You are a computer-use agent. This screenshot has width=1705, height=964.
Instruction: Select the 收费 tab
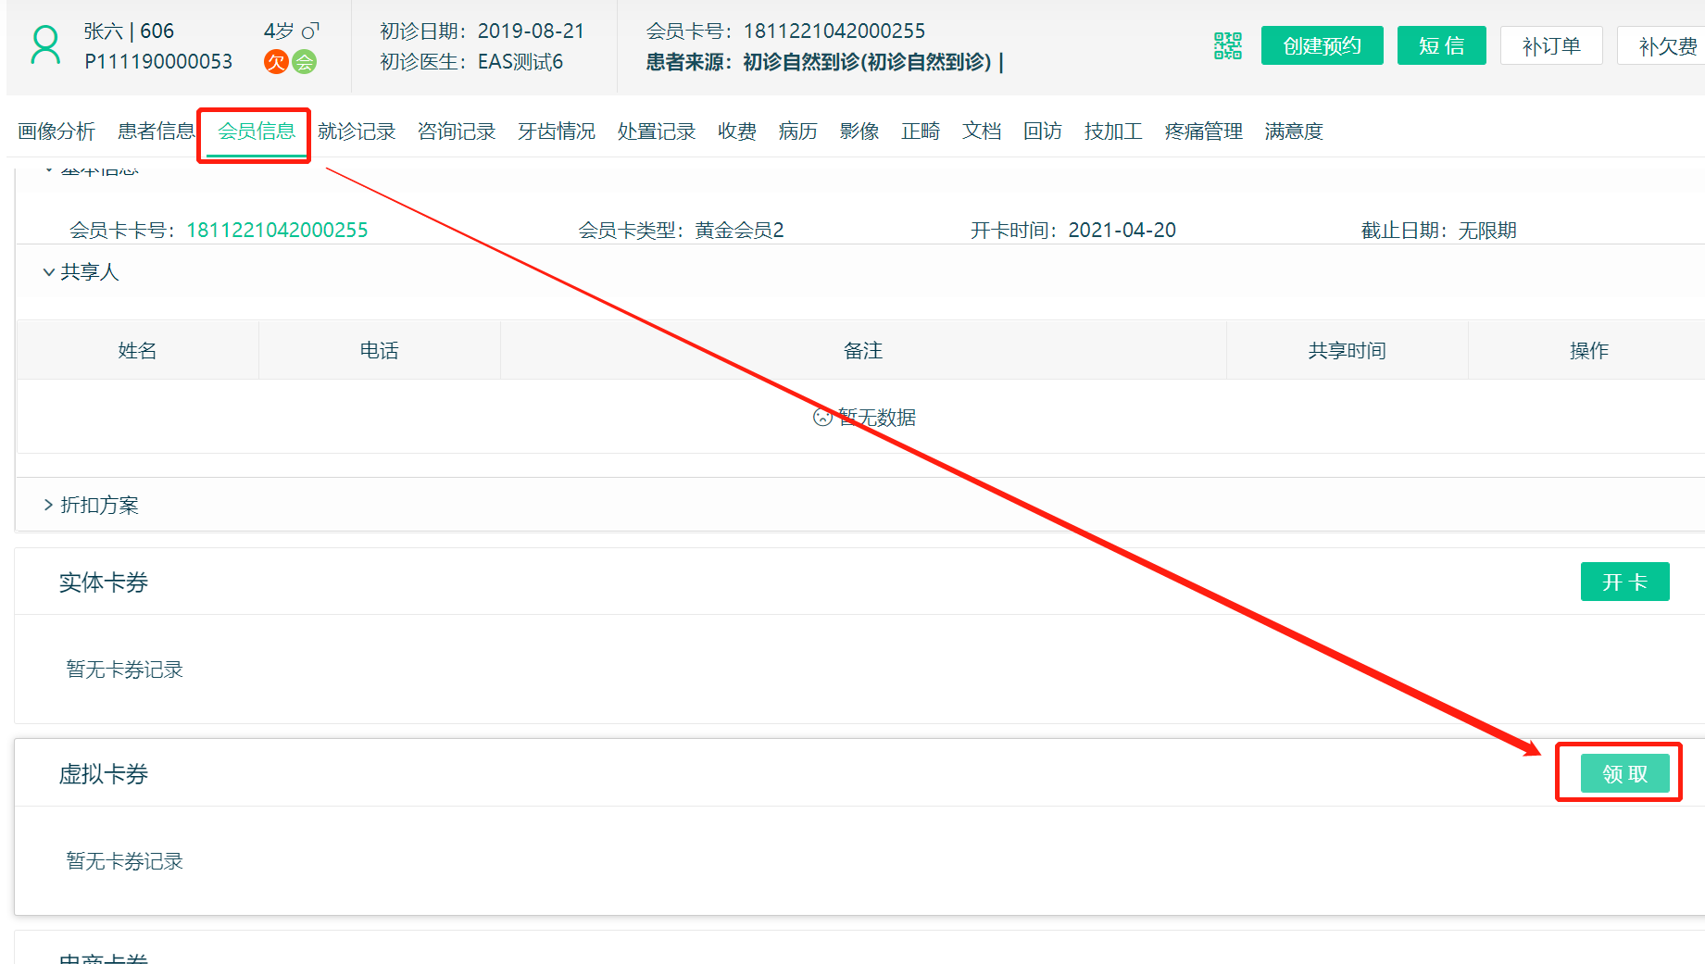click(736, 131)
